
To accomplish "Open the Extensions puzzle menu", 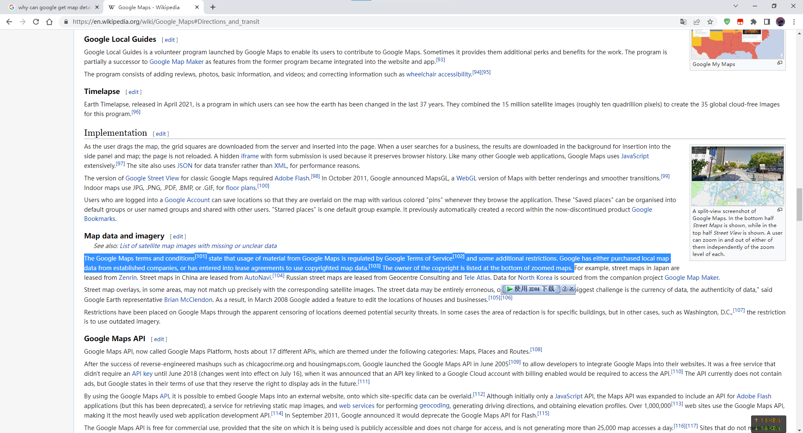I will (754, 22).
